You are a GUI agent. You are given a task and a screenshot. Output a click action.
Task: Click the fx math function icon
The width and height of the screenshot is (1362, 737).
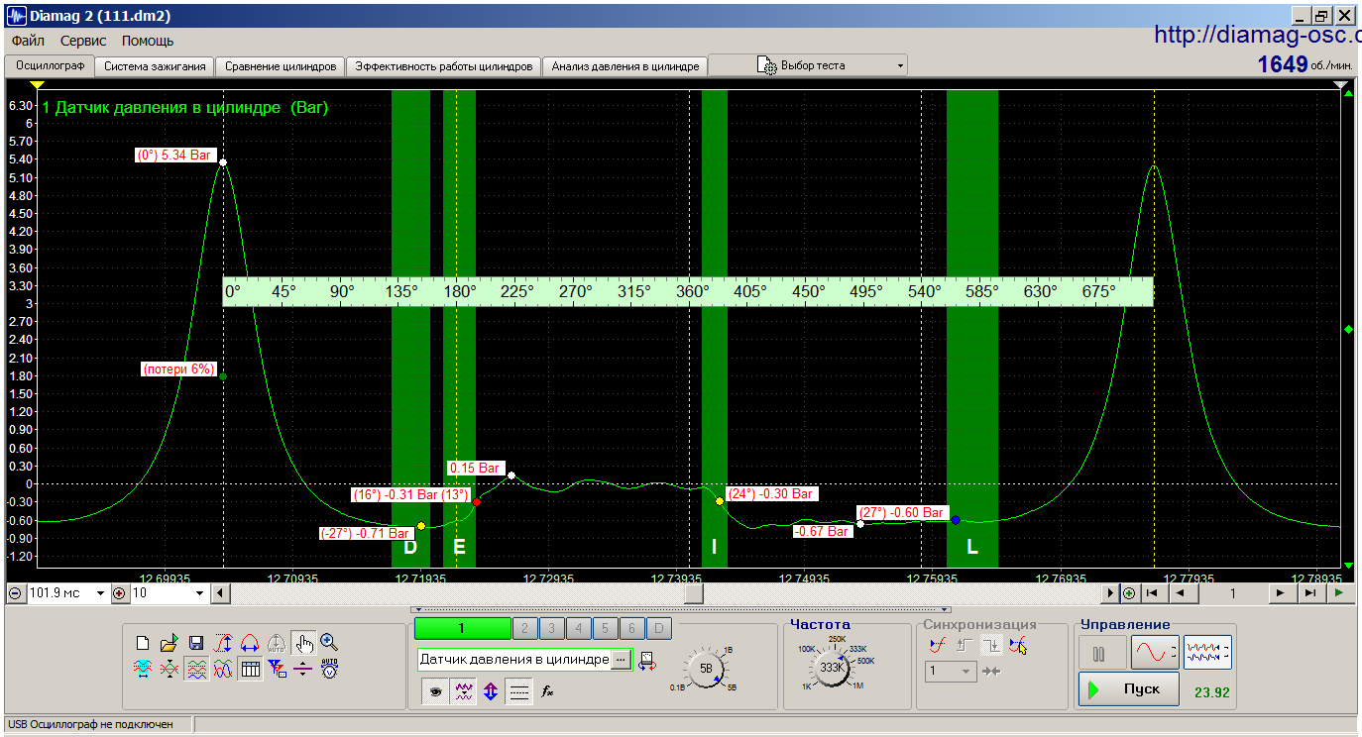(x=546, y=691)
